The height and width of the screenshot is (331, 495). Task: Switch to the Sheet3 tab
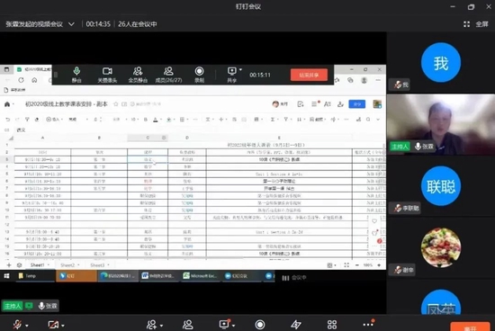click(x=97, y=265)
